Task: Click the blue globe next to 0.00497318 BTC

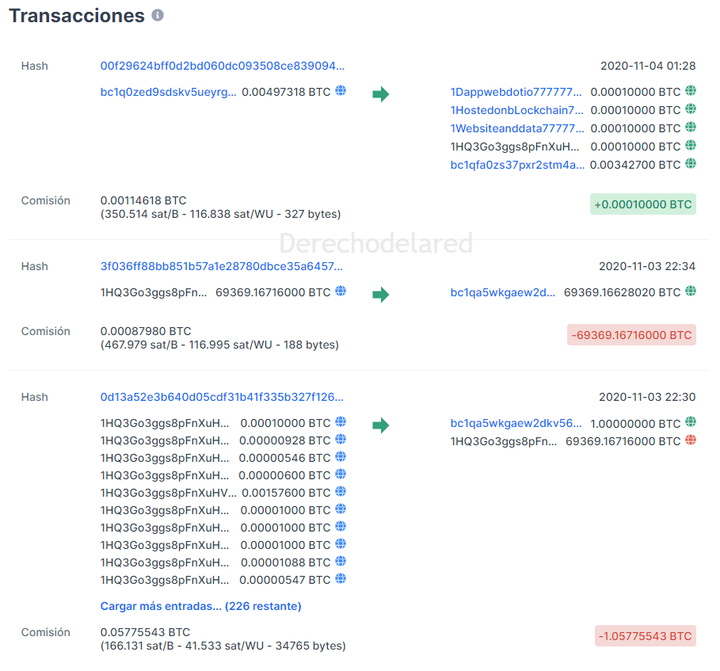Action: tap(341, 91)
